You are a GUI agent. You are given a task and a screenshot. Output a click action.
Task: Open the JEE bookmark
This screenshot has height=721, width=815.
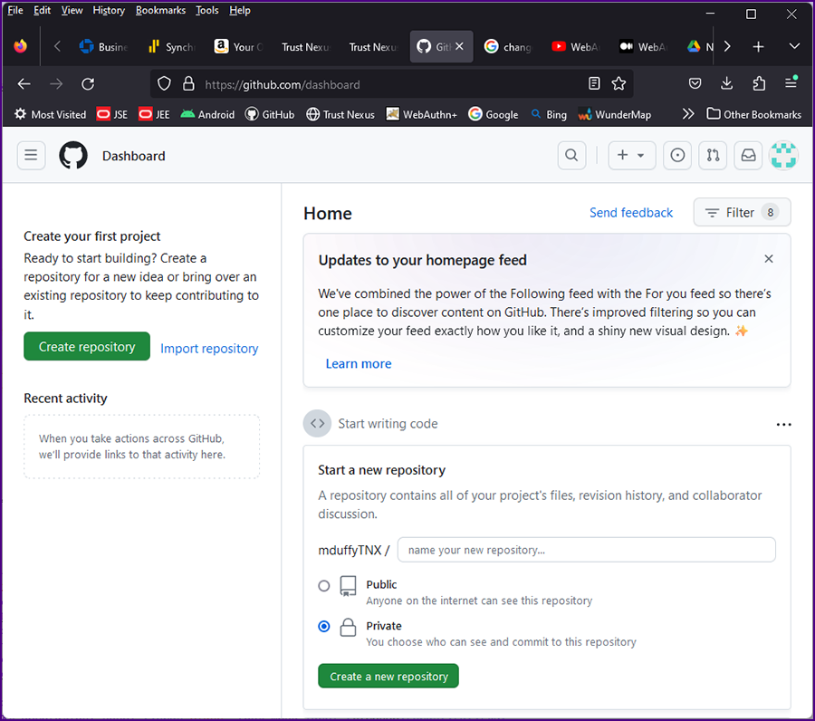[x=154, y=114]
